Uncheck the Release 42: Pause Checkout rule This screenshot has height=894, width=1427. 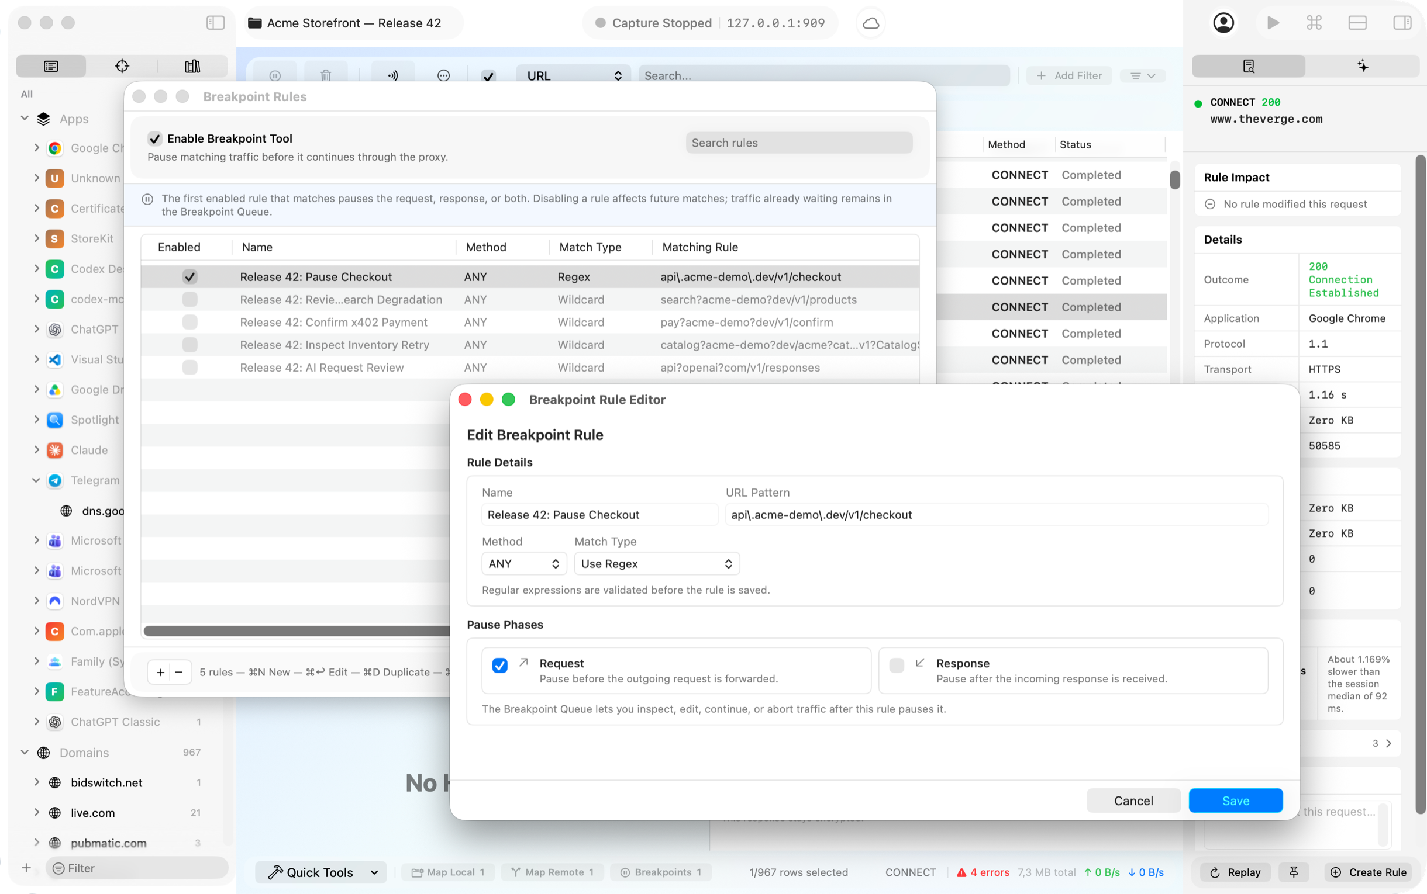point(190,277)
